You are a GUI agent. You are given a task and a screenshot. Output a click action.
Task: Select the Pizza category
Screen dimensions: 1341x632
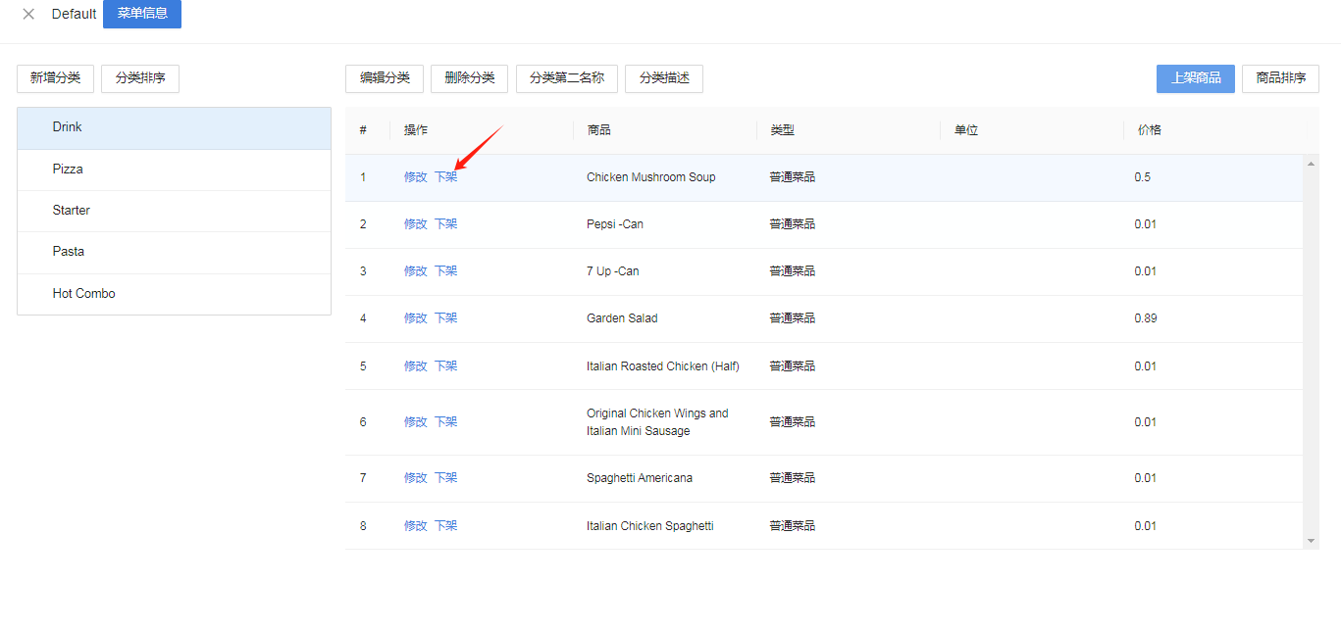pyautogui.click(x=174, y=170)
